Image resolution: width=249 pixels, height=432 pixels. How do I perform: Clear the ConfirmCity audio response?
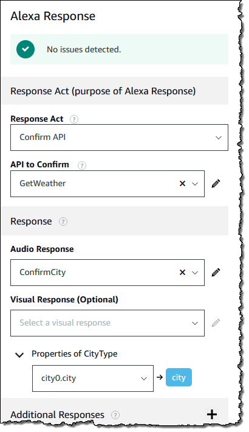click(182, 273)
